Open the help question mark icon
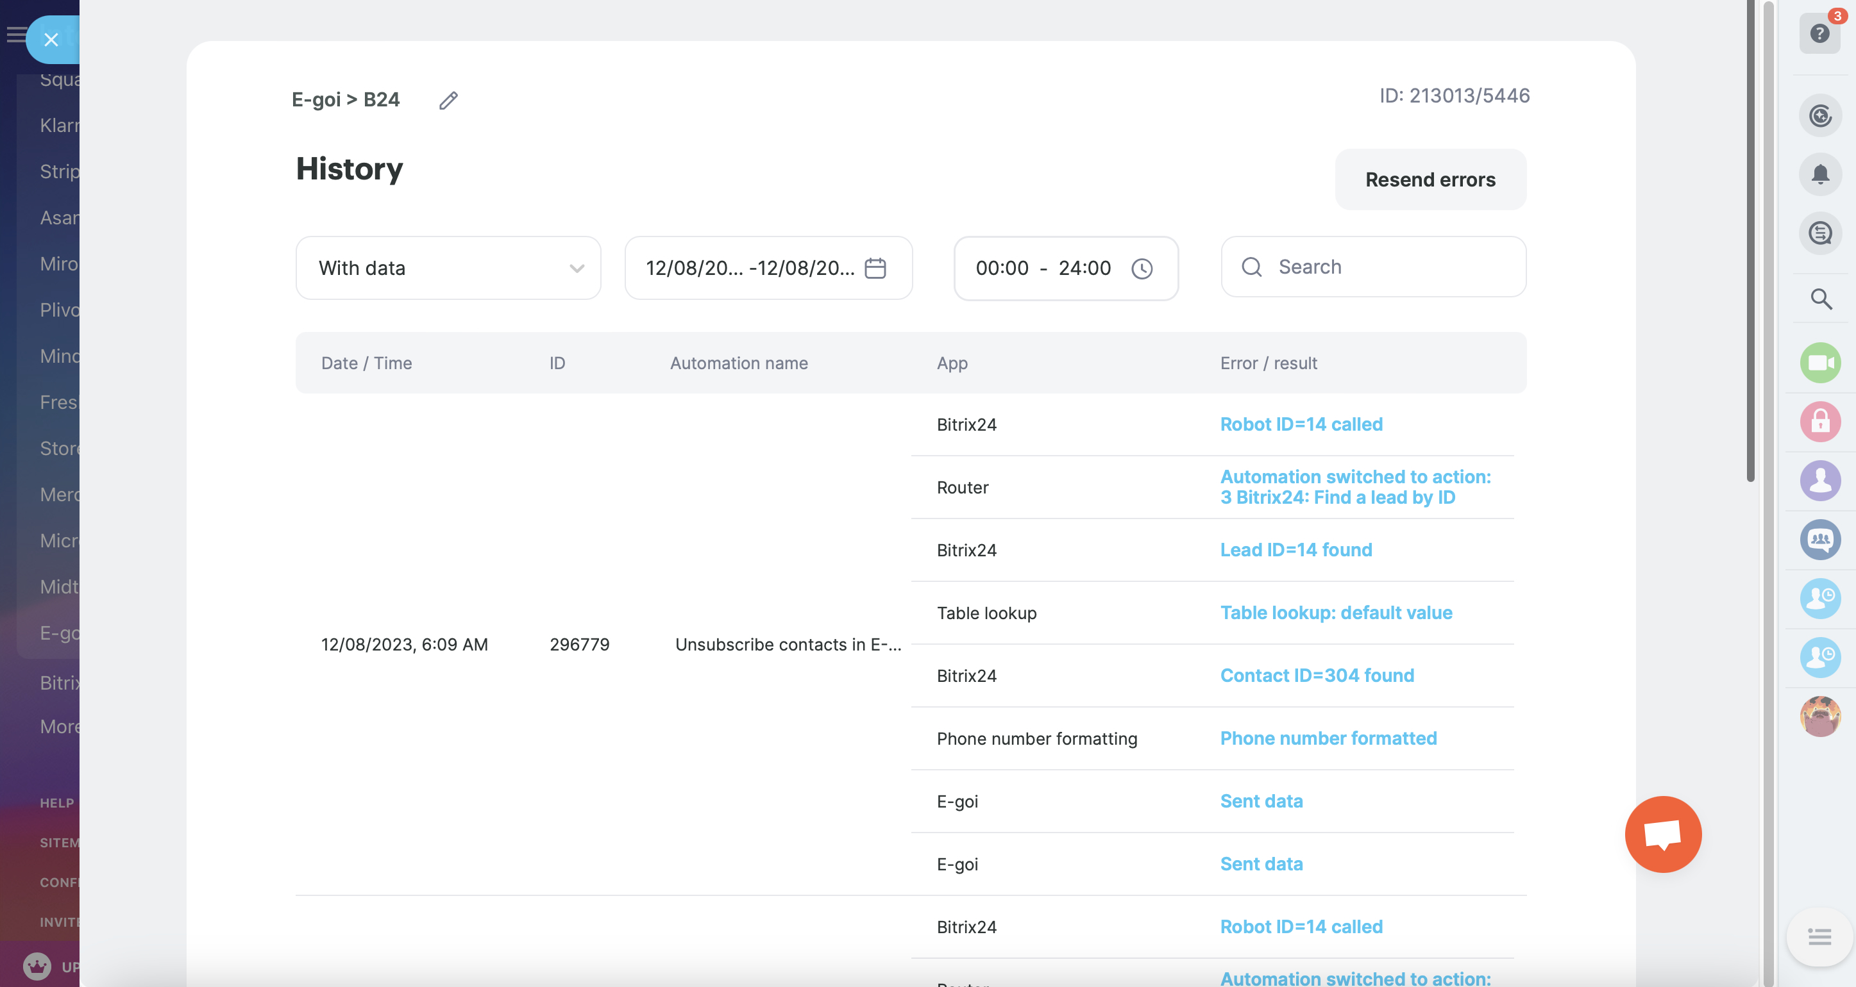This screenshot has width=1856, height=987. [1819, 34]
